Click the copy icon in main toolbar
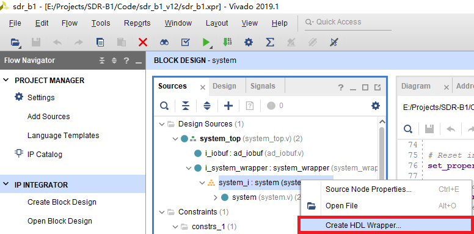 point(100,42)
